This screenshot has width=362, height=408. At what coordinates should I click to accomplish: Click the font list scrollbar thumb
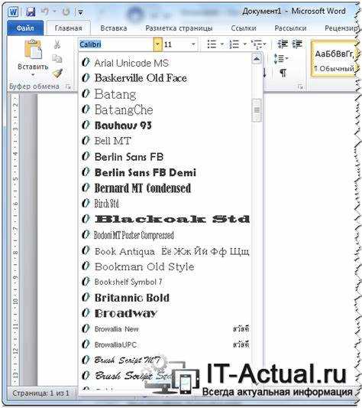pos(257,110)
